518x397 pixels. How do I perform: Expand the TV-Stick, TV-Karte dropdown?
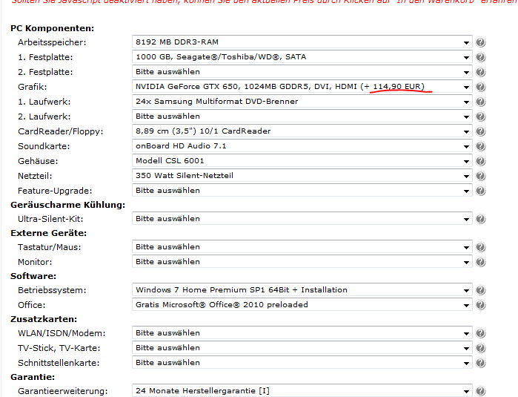tap(302, 348)
